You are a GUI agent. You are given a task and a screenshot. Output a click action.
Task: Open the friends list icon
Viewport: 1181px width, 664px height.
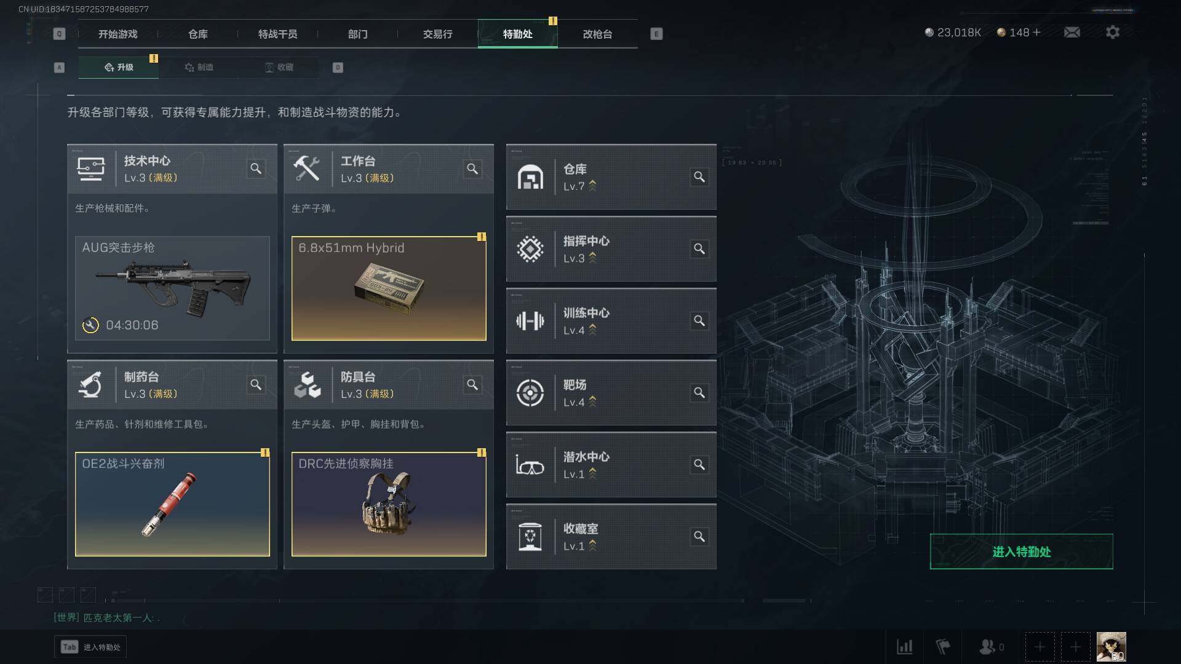pyautogui.click(x=987, y=647)
